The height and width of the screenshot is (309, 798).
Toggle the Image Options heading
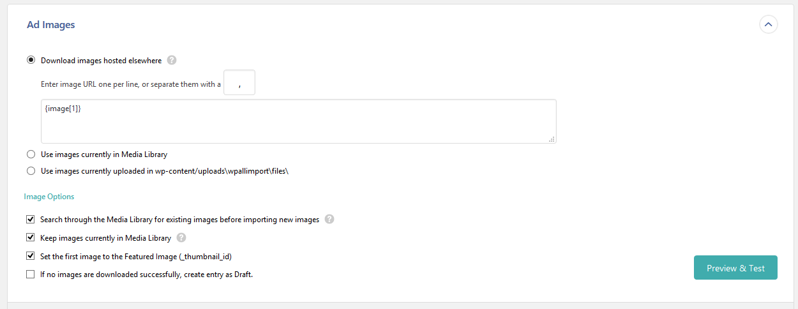pos(49,197)
